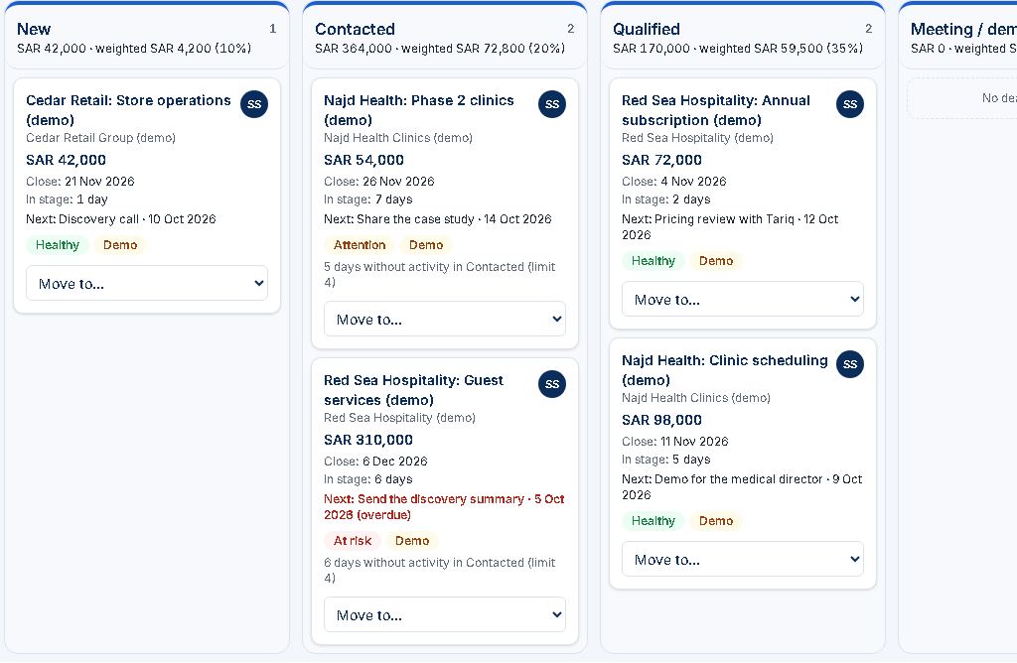1017x663 pixels.
Task: Click SS avatar on Najd Health Phase 2 clinics card
Action: coord(552,104)
